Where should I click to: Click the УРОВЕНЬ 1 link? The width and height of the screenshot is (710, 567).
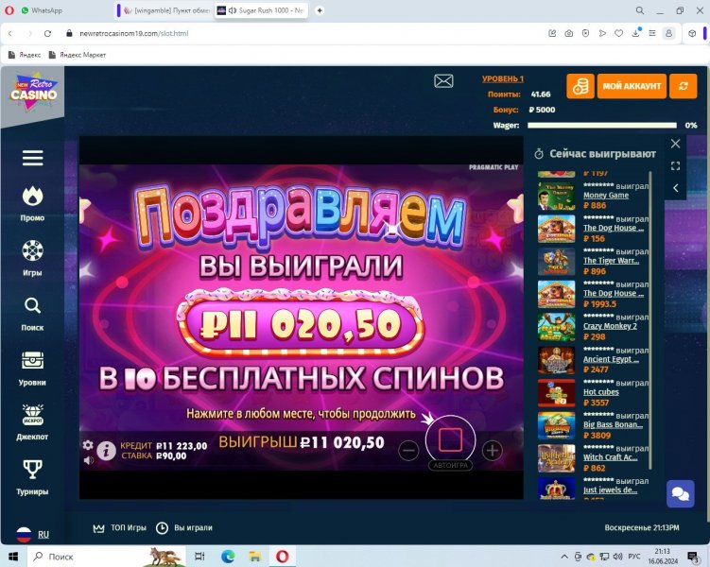[503, 78]
